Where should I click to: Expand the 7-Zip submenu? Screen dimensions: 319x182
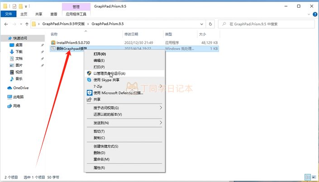point(124,86)
